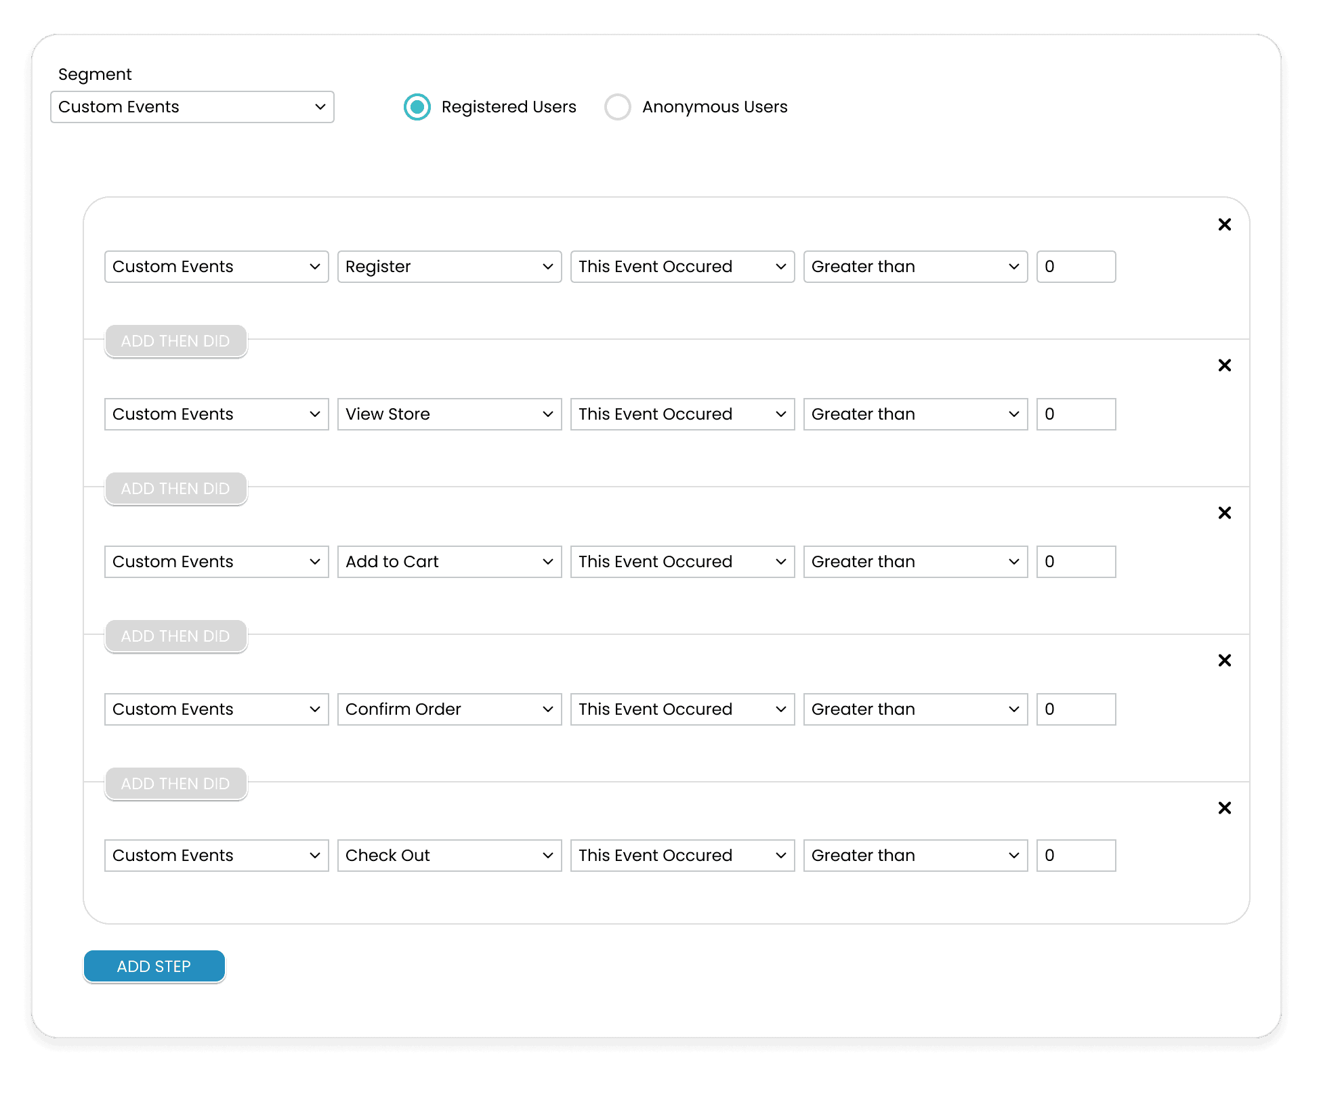Remove the Check Out step with X icon
Screen dimensions: 1321x1106
[x=1224, y=808]
